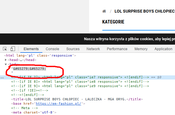The height and width of the screenshot is (115, 175).
Task: Toggle the device toolbar icon
Action: point(13,49)
